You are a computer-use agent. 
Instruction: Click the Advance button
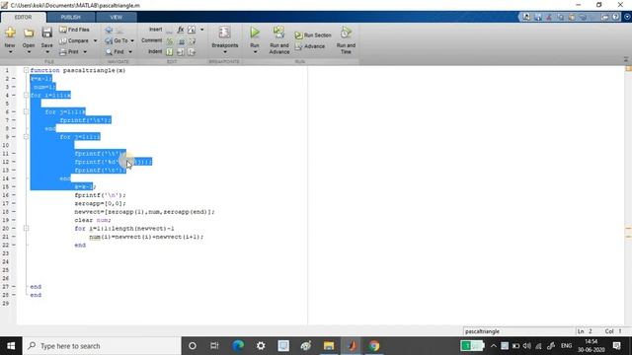pyautogui.click(x=309, y=46)
